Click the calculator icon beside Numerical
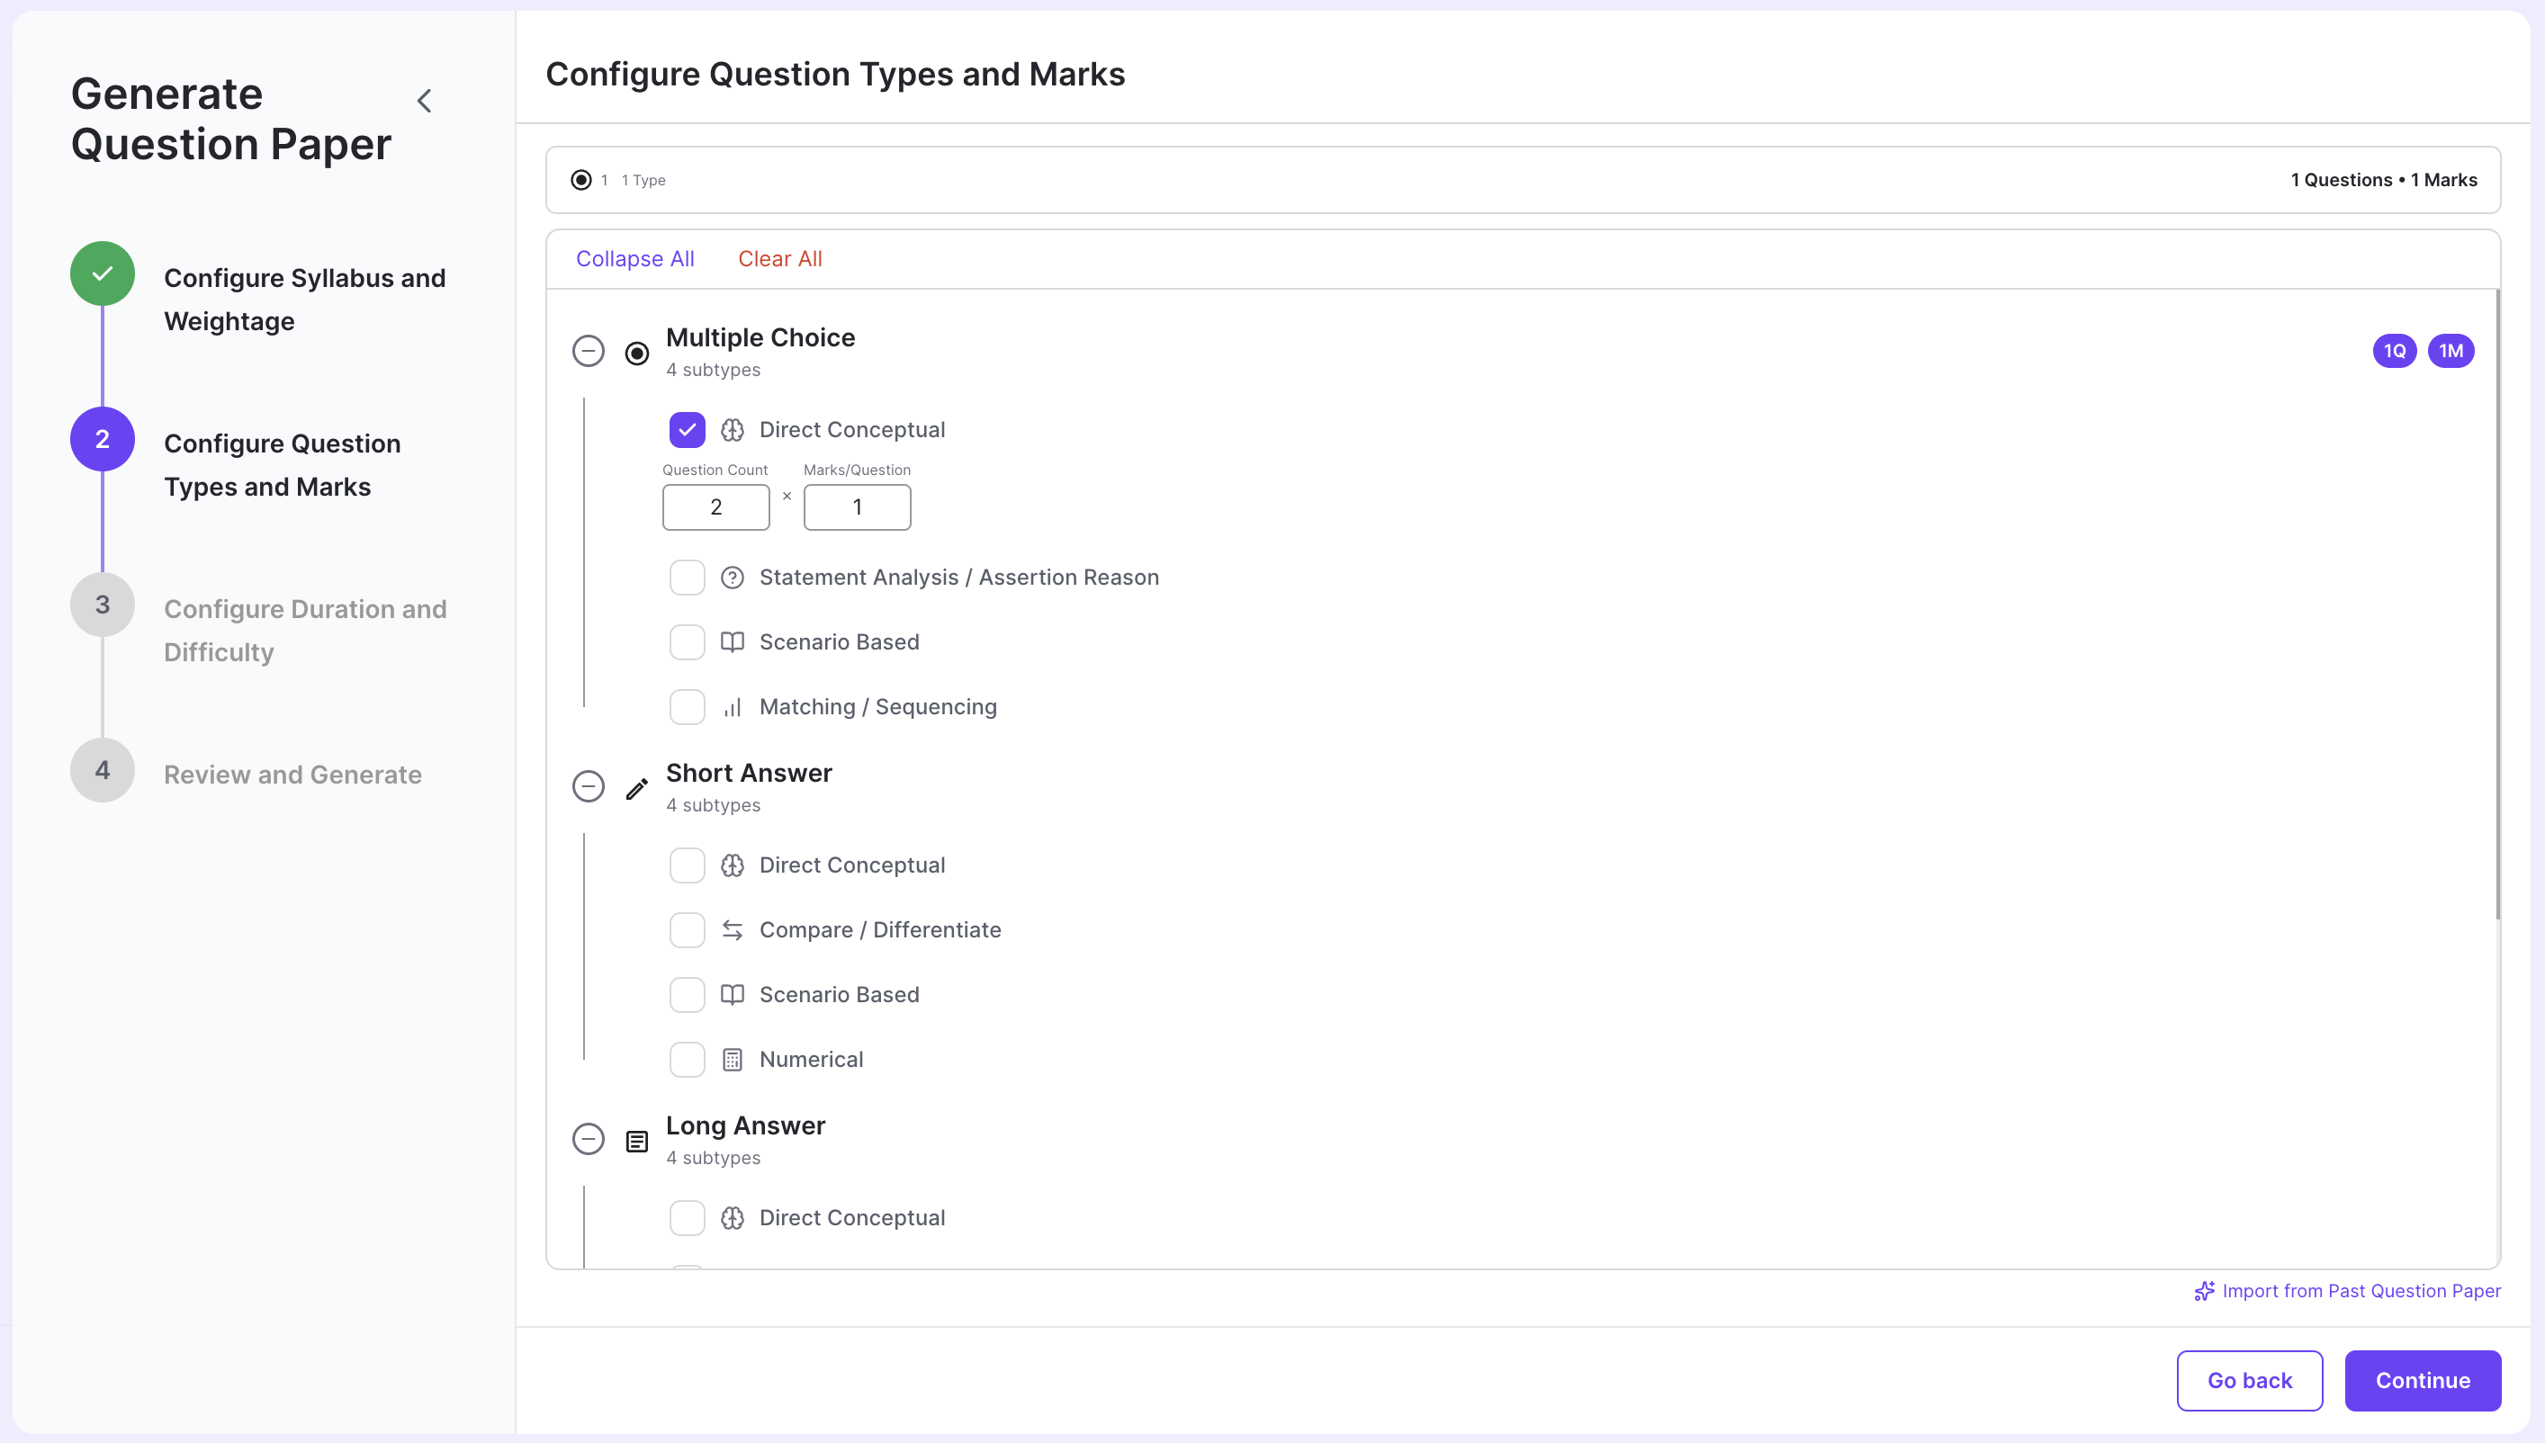 (733, 1059)
